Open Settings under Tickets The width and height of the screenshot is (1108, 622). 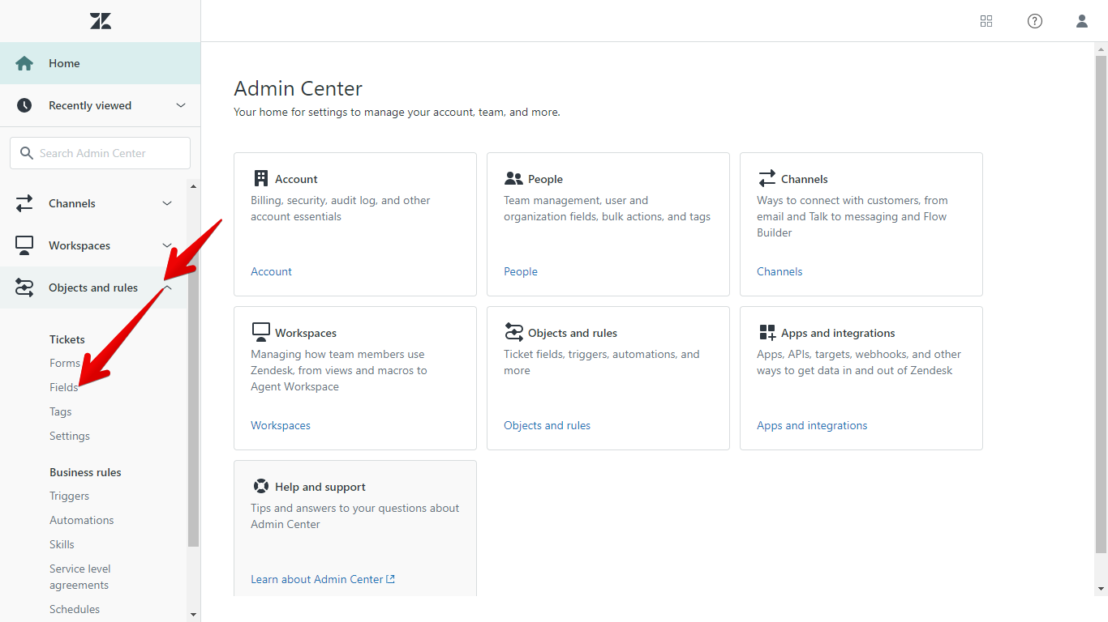(70, 436)
